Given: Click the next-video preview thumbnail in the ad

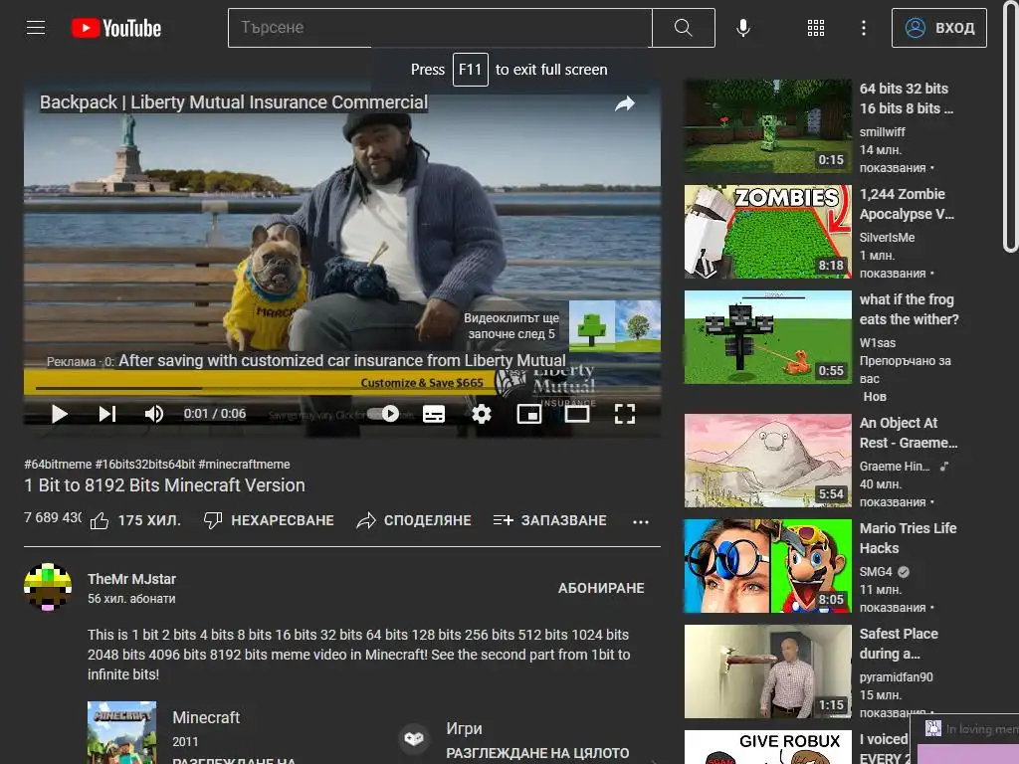Looking at the screenshot, I should 615,326.
